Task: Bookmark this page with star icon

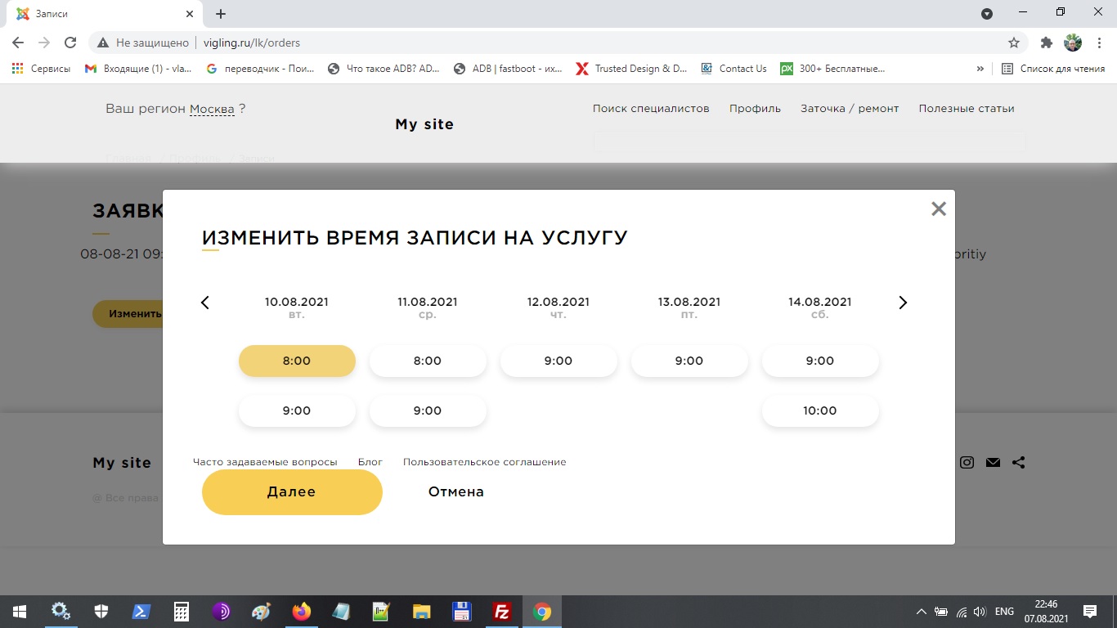Action: click(x=1014, y=43)
